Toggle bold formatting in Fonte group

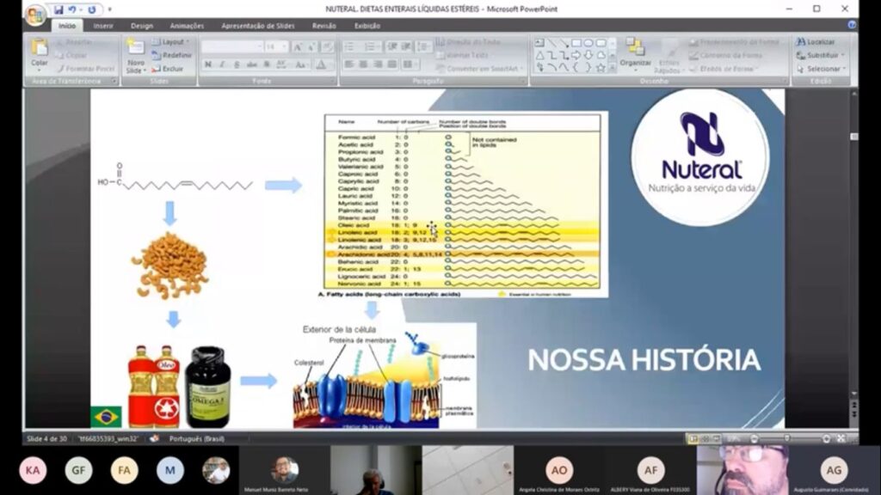coord(208,64)
